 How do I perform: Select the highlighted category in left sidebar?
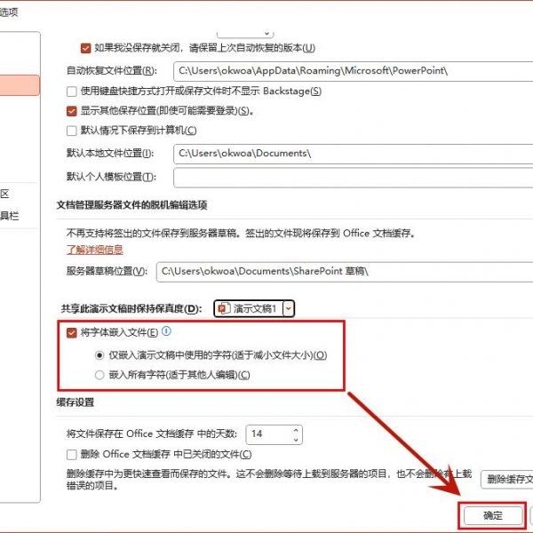pyautogui.click(x=20, y=85)
